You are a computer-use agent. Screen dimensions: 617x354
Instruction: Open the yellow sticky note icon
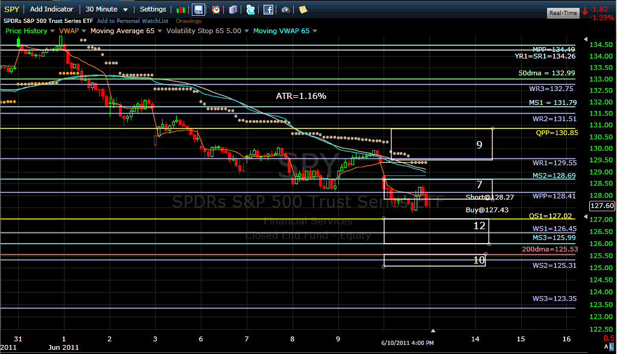tap(303, 9)
